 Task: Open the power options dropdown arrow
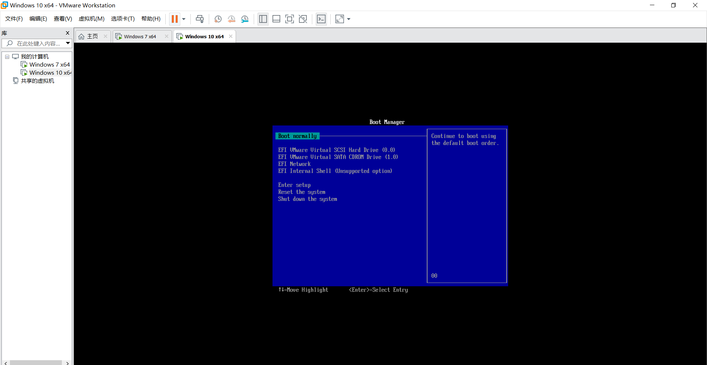coord(183,19)
